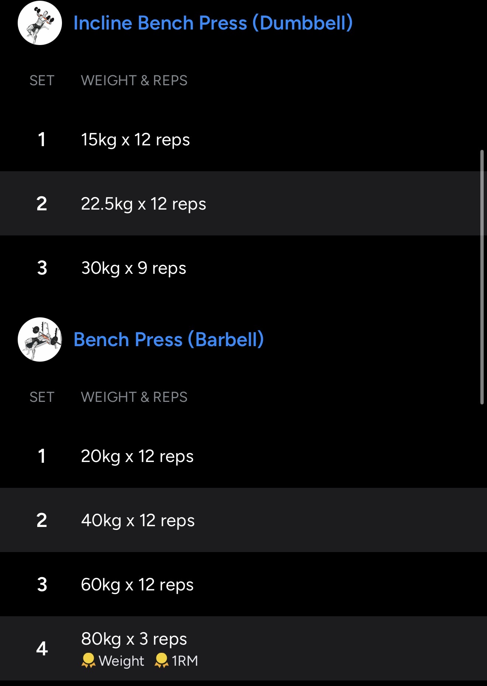Open the Incline Bench Press (Dumbbell) link

(213, 23)
